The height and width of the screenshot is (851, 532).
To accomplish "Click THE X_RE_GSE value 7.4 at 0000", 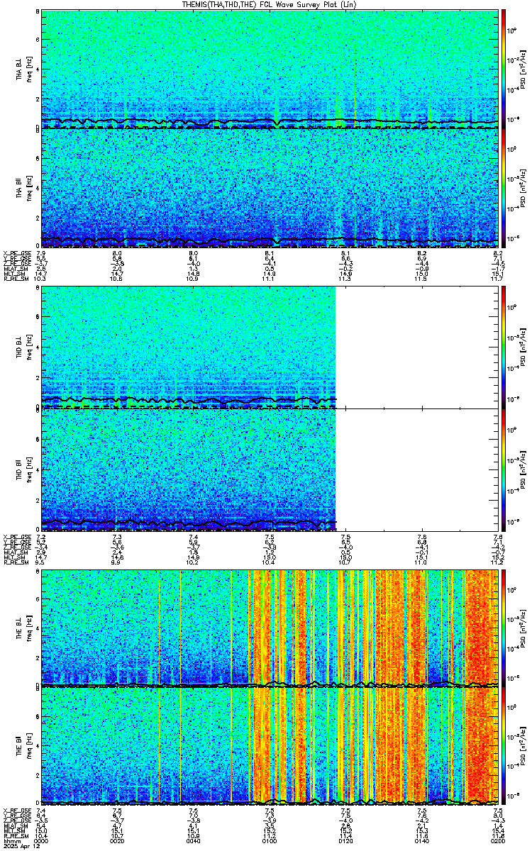I will [41, 811].
